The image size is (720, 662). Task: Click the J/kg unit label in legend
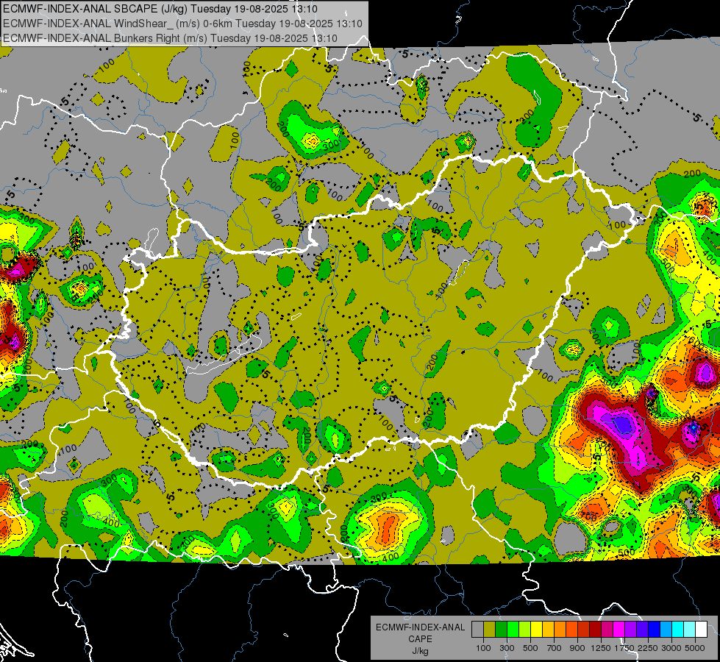pos(420,651)
